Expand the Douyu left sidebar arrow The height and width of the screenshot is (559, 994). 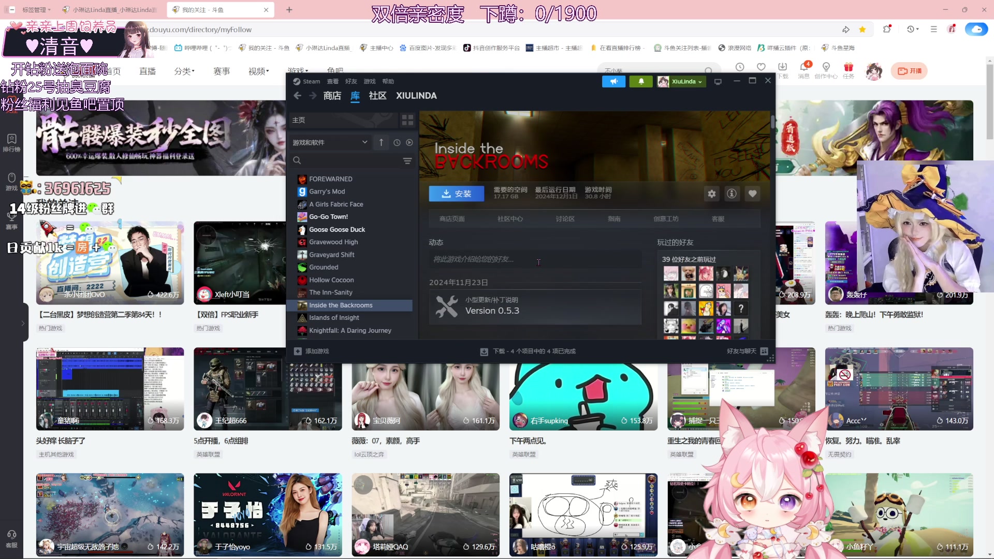pyautogui.click(x=23, y=323)
